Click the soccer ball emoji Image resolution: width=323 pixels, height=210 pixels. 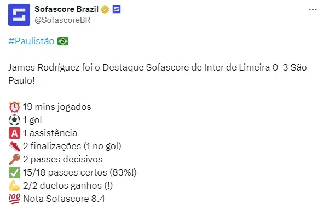tap(14, 120)
